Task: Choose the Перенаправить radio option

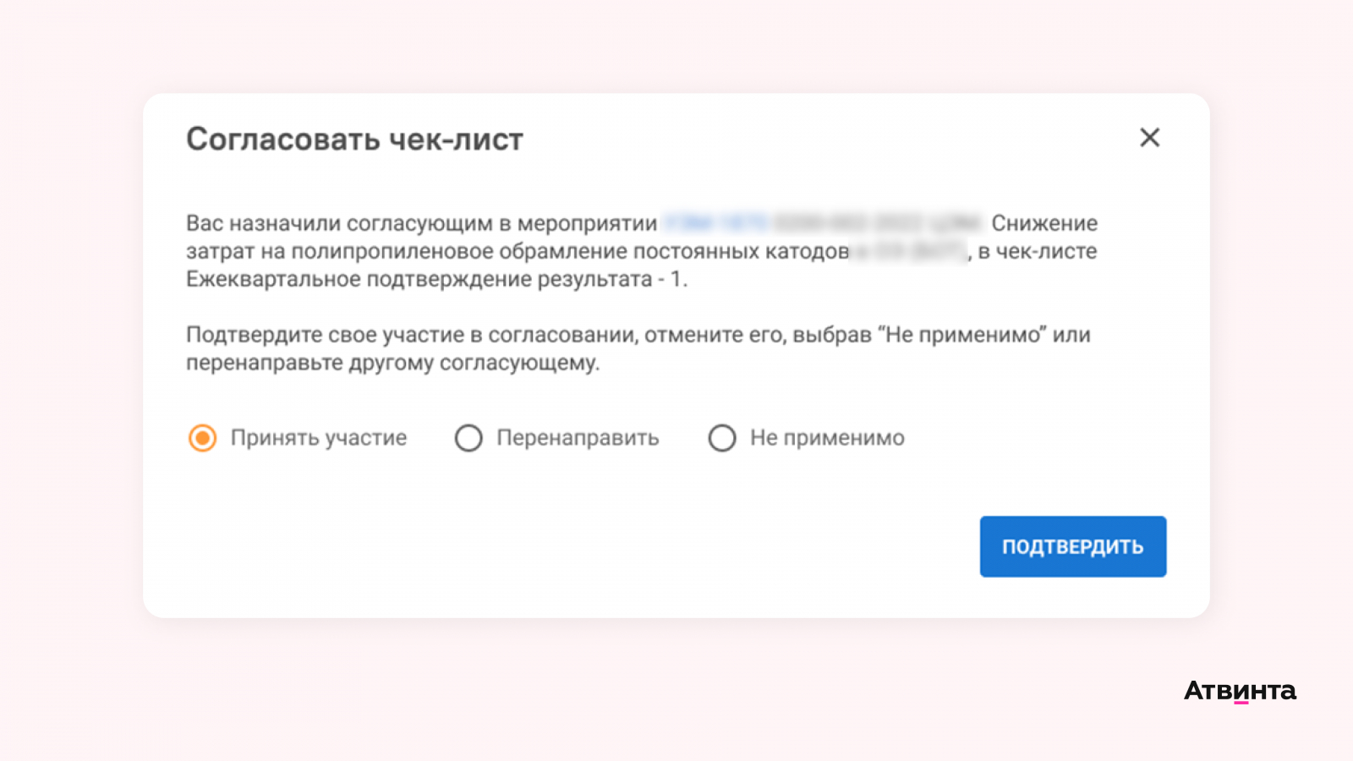Action: click(x=468, y=438)
